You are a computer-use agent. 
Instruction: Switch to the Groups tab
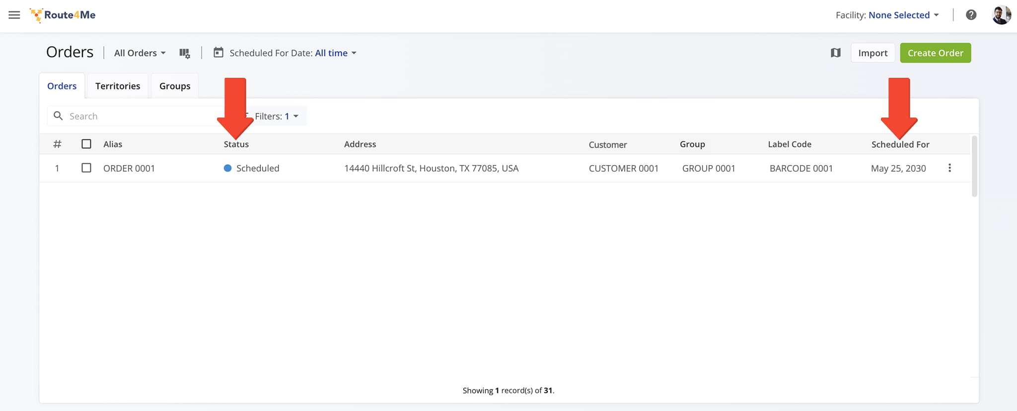tap(175, 86)
